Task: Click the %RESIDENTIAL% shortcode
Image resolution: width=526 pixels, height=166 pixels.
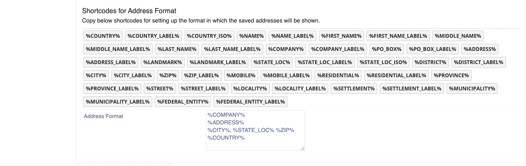Action: point(338,76)
